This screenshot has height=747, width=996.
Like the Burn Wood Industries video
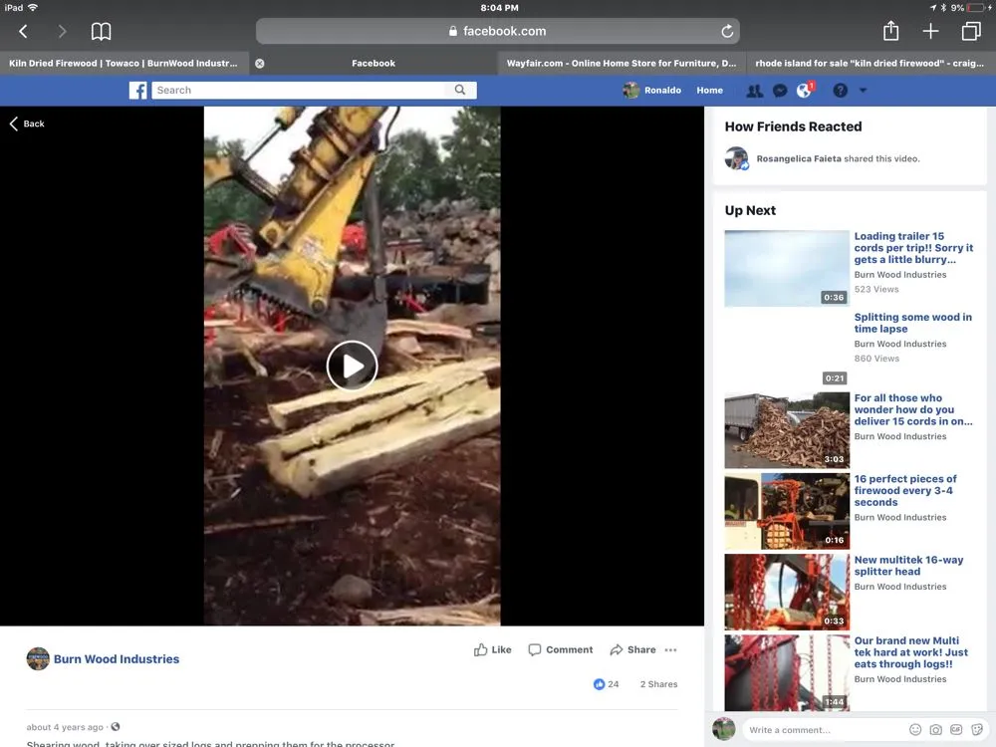click(492, 650)
